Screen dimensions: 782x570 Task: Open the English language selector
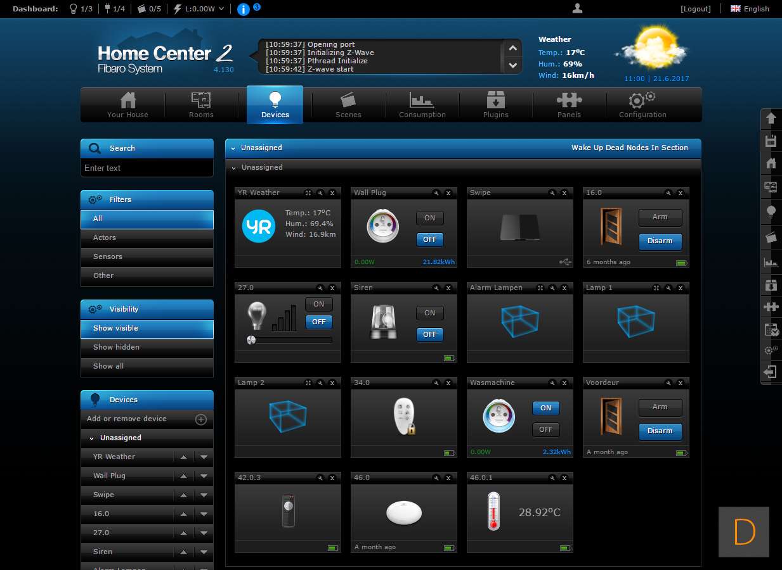coord(750,9)
